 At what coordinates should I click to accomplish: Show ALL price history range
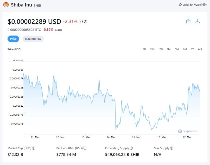(200, 49)
